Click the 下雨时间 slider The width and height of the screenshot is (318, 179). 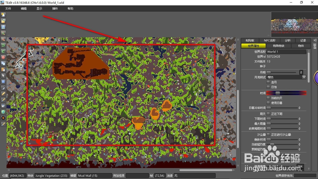tap(282, 119)
